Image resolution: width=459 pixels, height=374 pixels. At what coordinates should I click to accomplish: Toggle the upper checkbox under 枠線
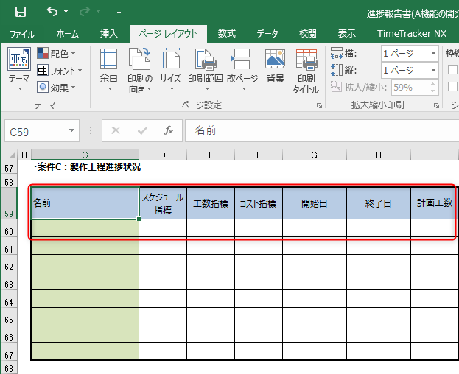point(452,70)
